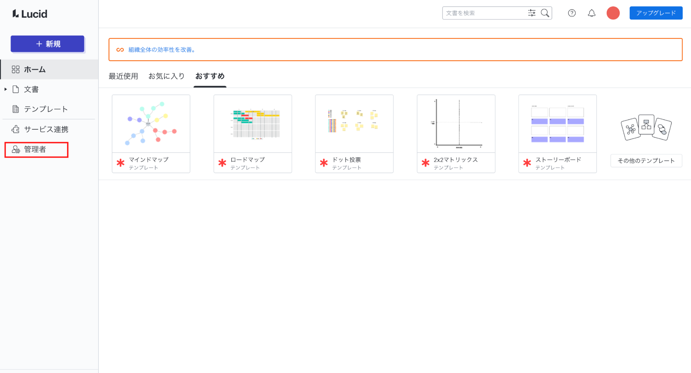Click the puzzle piece integrations icon

pos(16,129)
